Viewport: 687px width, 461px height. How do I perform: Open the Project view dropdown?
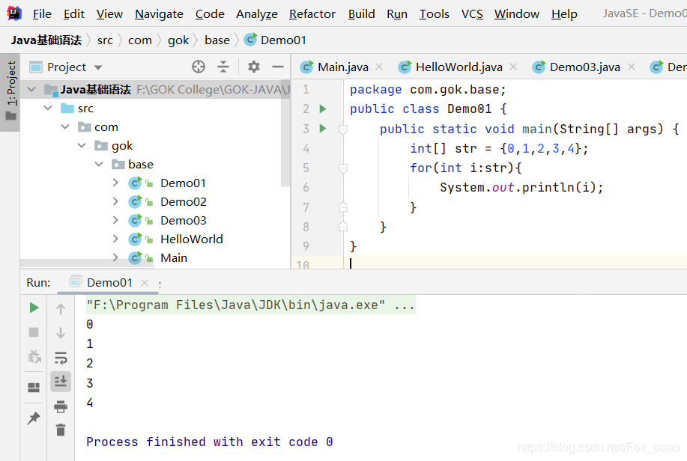click(98, 67)
